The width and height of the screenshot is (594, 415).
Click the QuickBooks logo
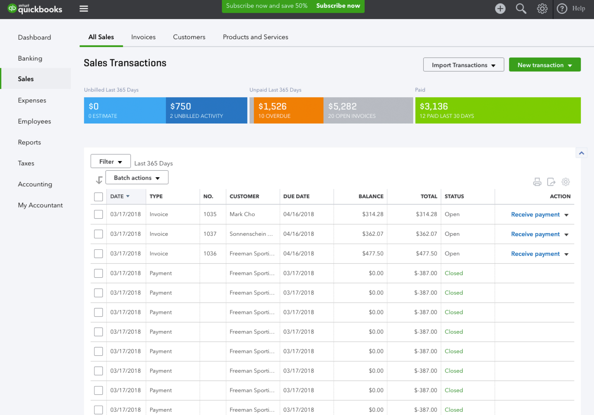click(35, 9)
